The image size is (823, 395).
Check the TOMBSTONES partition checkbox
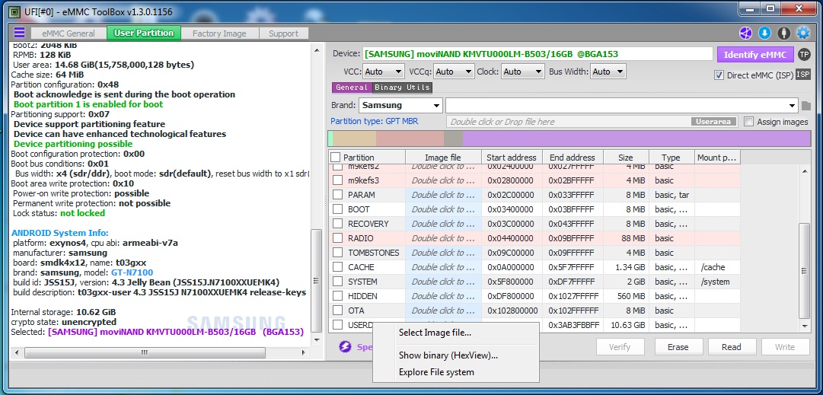click(x=337, y=253)
